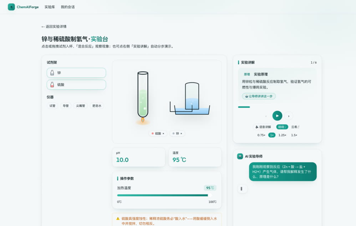Remove the 锌 chip from the beaker
356x226 pixels.
point(181,134)
